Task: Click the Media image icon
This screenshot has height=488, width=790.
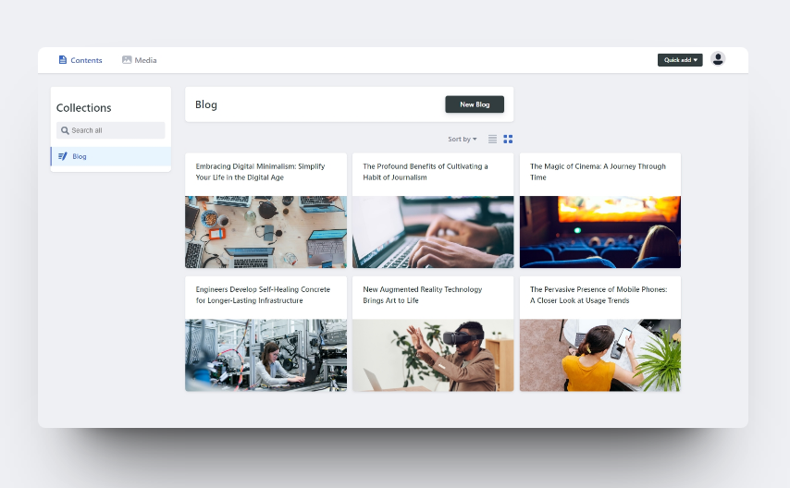Action: 127,60
